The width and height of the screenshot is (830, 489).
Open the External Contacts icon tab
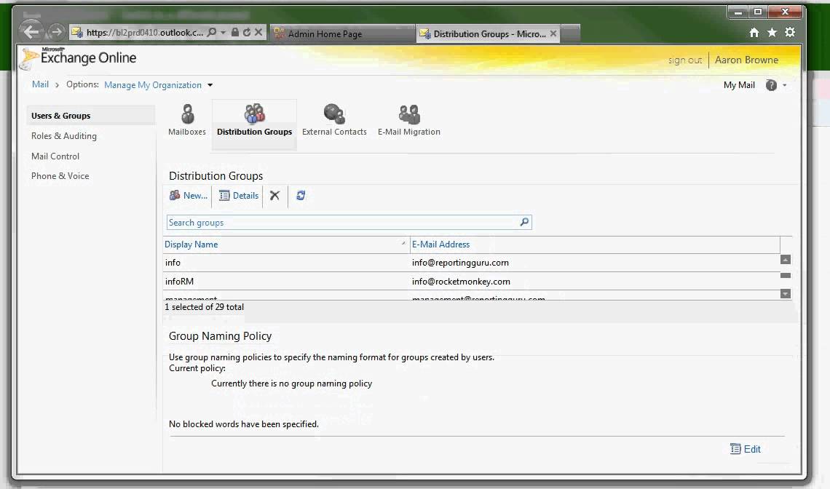point(334,121)
